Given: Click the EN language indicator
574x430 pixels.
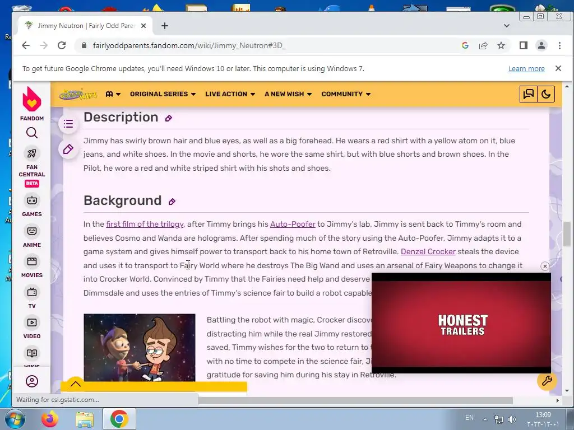Looking at the screenshot, I should [x=469, y=418].
